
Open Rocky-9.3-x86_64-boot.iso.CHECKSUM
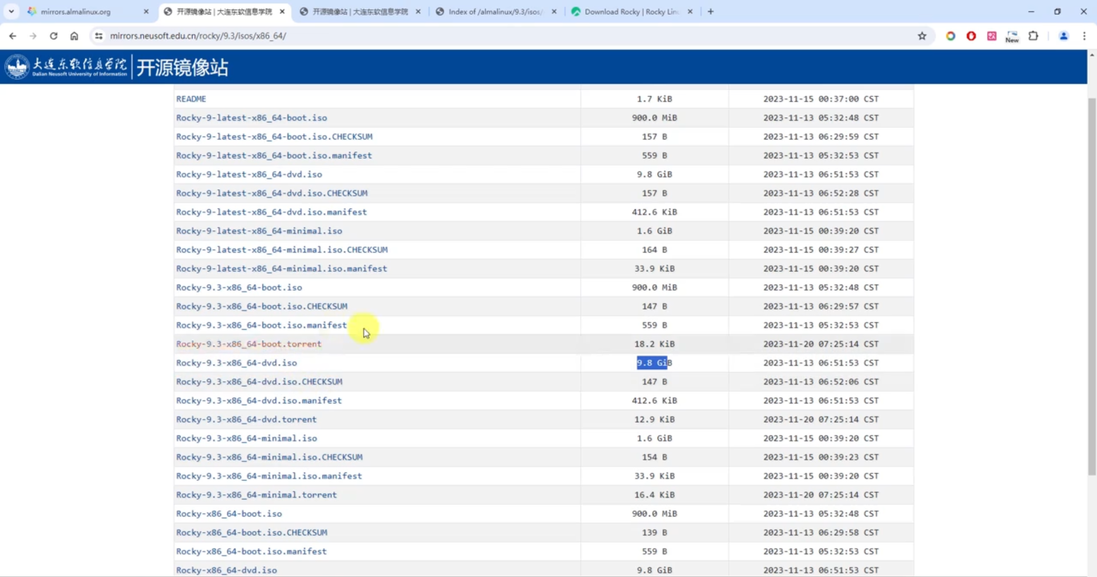[x=262, y=306]
